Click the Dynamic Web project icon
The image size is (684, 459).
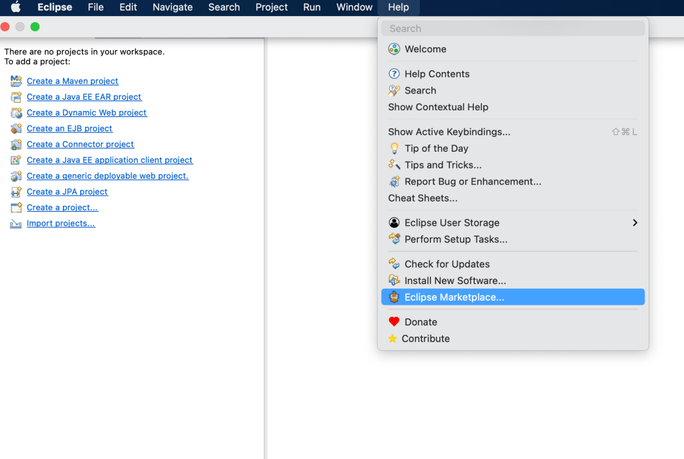pyautogui.click(x=16, y=113)
